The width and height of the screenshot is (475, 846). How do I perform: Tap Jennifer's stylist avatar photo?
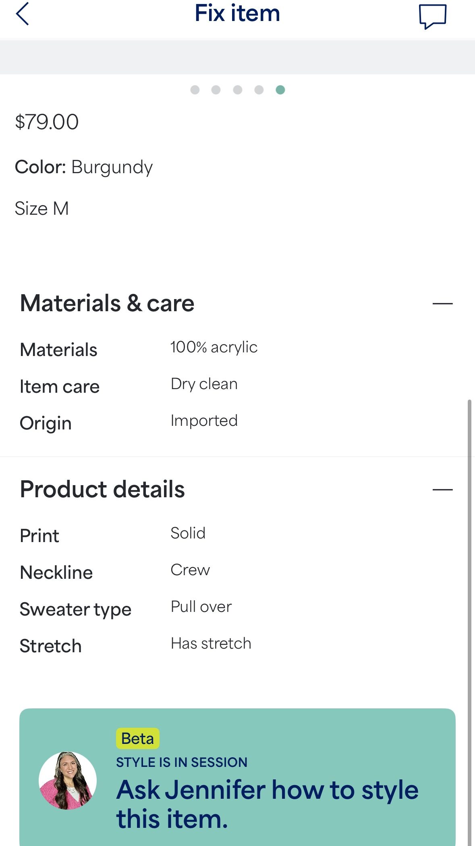pyautogui.click(x=68, y=781)
